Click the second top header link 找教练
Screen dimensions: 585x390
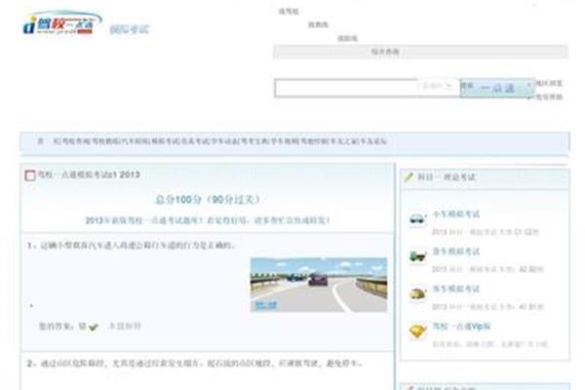[x=318, y=24]
